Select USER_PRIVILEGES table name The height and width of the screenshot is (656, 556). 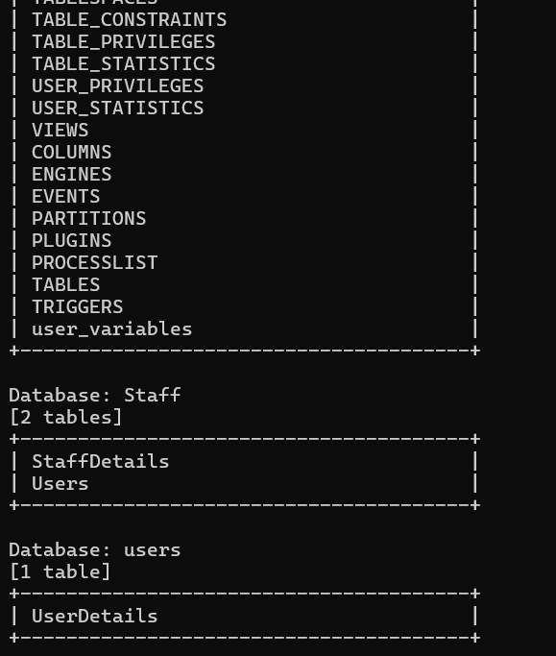[x=117, y=86]
